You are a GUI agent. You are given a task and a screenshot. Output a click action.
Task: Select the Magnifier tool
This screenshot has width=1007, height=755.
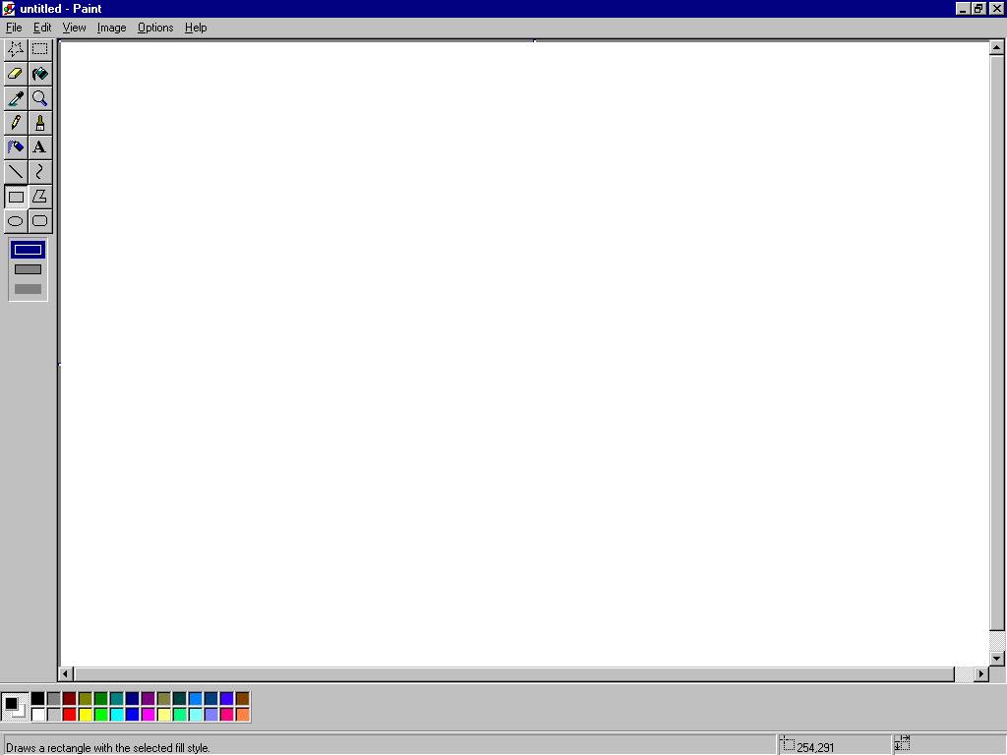coord(39,97)
